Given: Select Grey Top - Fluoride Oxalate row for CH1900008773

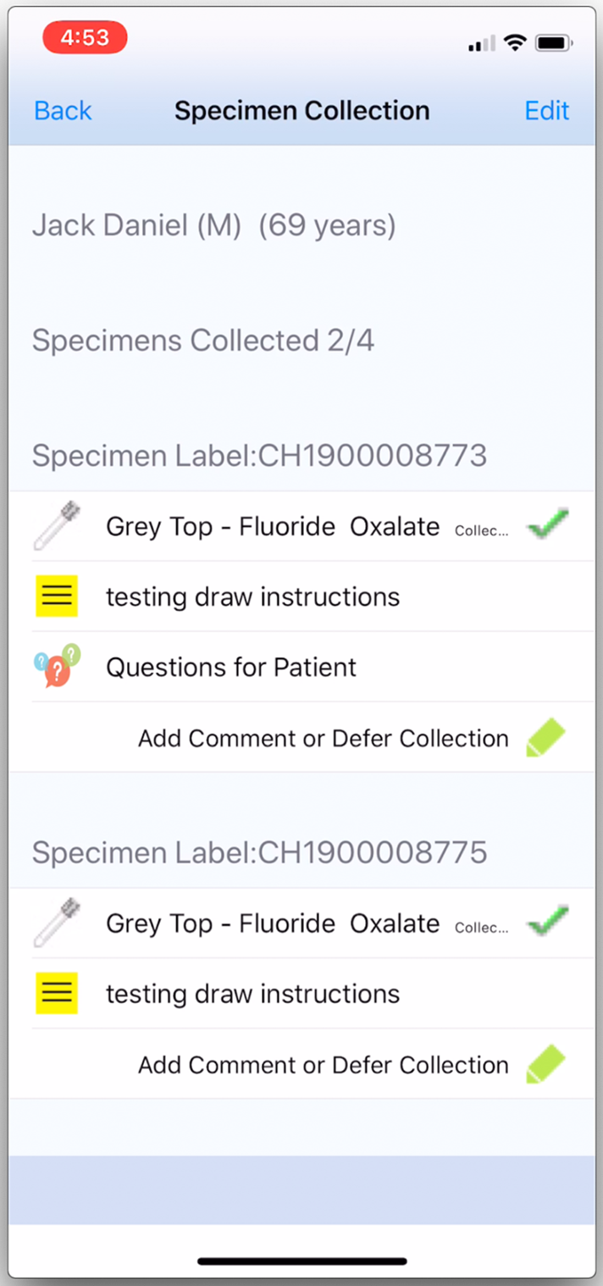Looking at the screenshot, I should tap(272, 527).
